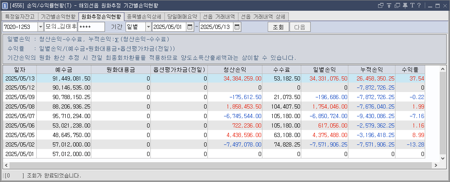This screenshot has width=450, height=182.
Task: Click daily loss -7,571,906.25 in 일별손익 column
Action: [x=329, y=144]
